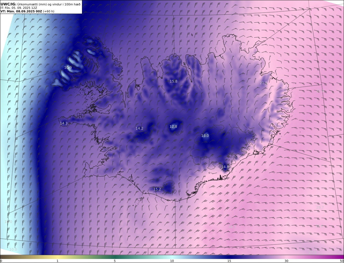Click the 50 tick label on the color scale
The image size is (344, 263).
[342, 261]
